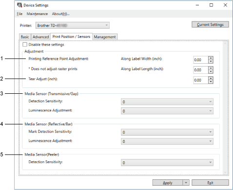Click the Device Settings app icon in title bar
Screen dimensions: 233x190
pos(19,5)
